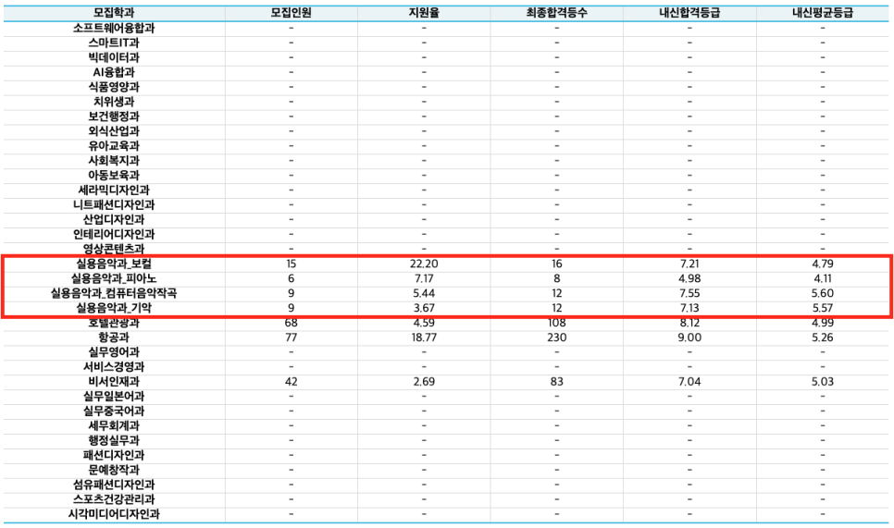894x528 pixels.
Task: Select the 83 final rank value
Action: click(556, 382)
